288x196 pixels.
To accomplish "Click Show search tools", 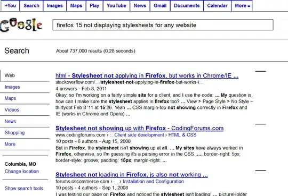I will click(x=23, y=189).
